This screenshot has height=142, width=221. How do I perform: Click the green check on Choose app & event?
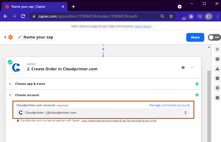click(x=197, y=84)
